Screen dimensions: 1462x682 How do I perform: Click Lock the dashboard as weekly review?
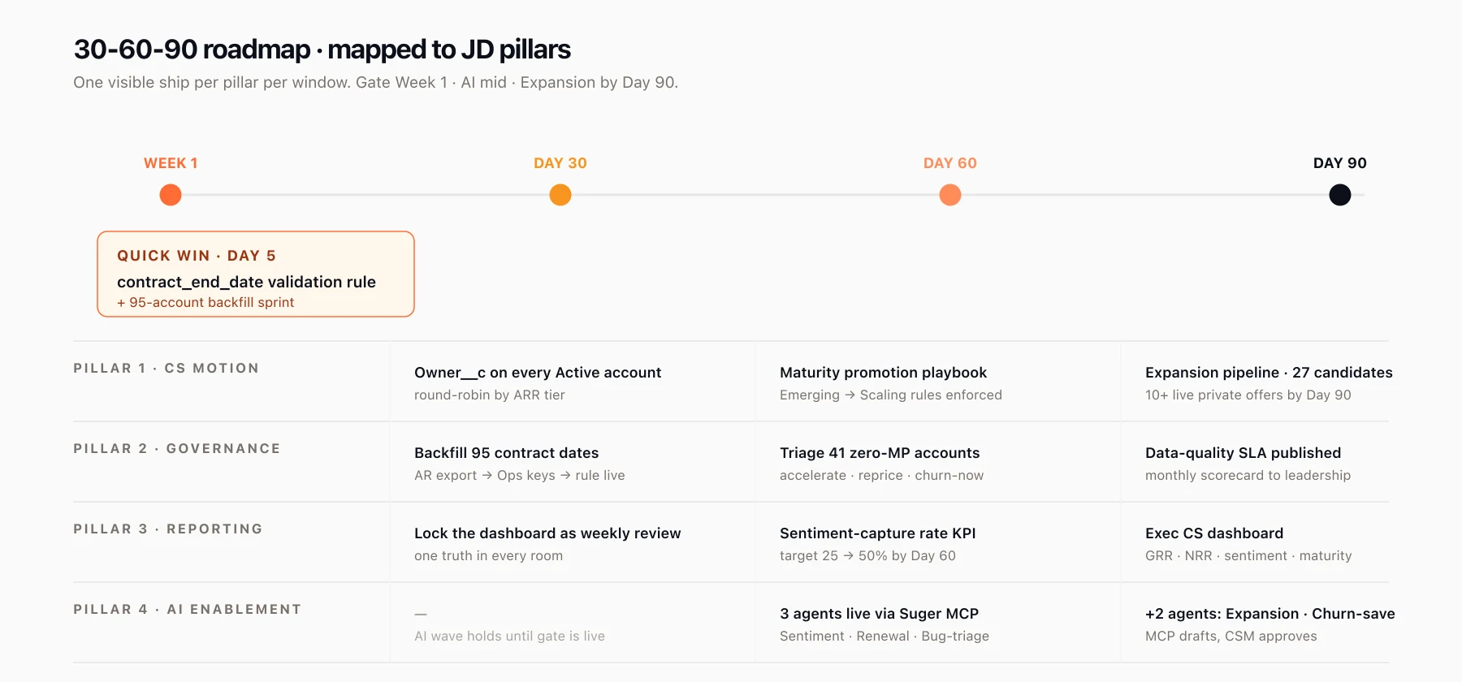(x=547, y=533)
